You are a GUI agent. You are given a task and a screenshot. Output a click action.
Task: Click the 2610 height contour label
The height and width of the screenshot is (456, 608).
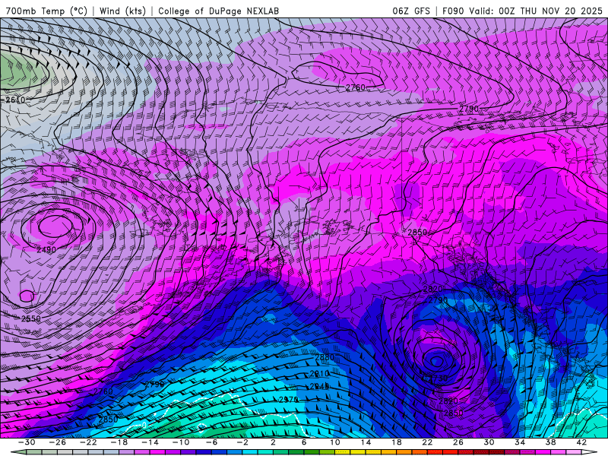point(15,100)
